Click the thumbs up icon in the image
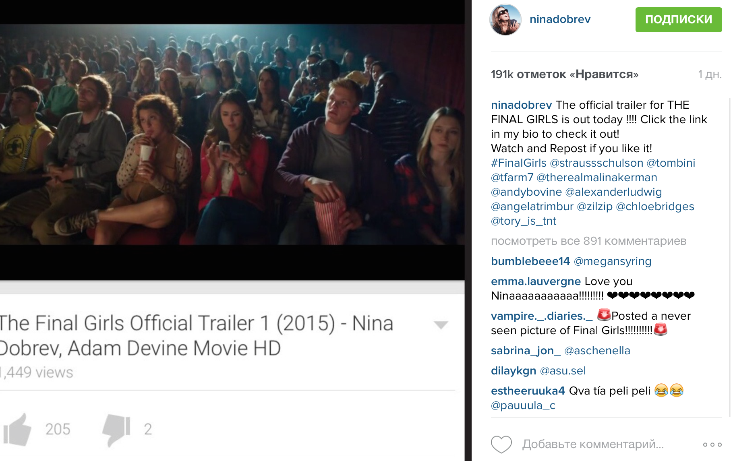 click(x=17, y=430)
